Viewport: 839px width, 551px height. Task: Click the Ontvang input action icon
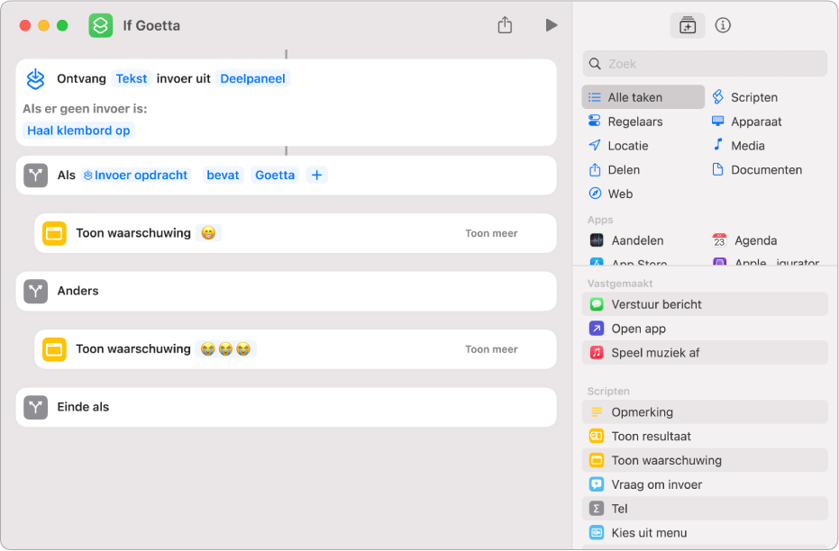click(36, 79)
